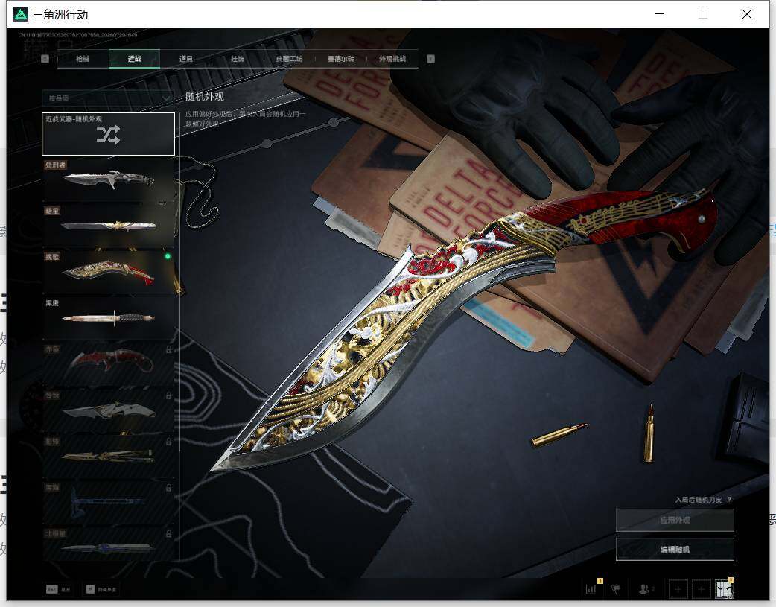Click the plus squad slot beside the player avatar
The image size is (776, 607).
coord(701,589)
